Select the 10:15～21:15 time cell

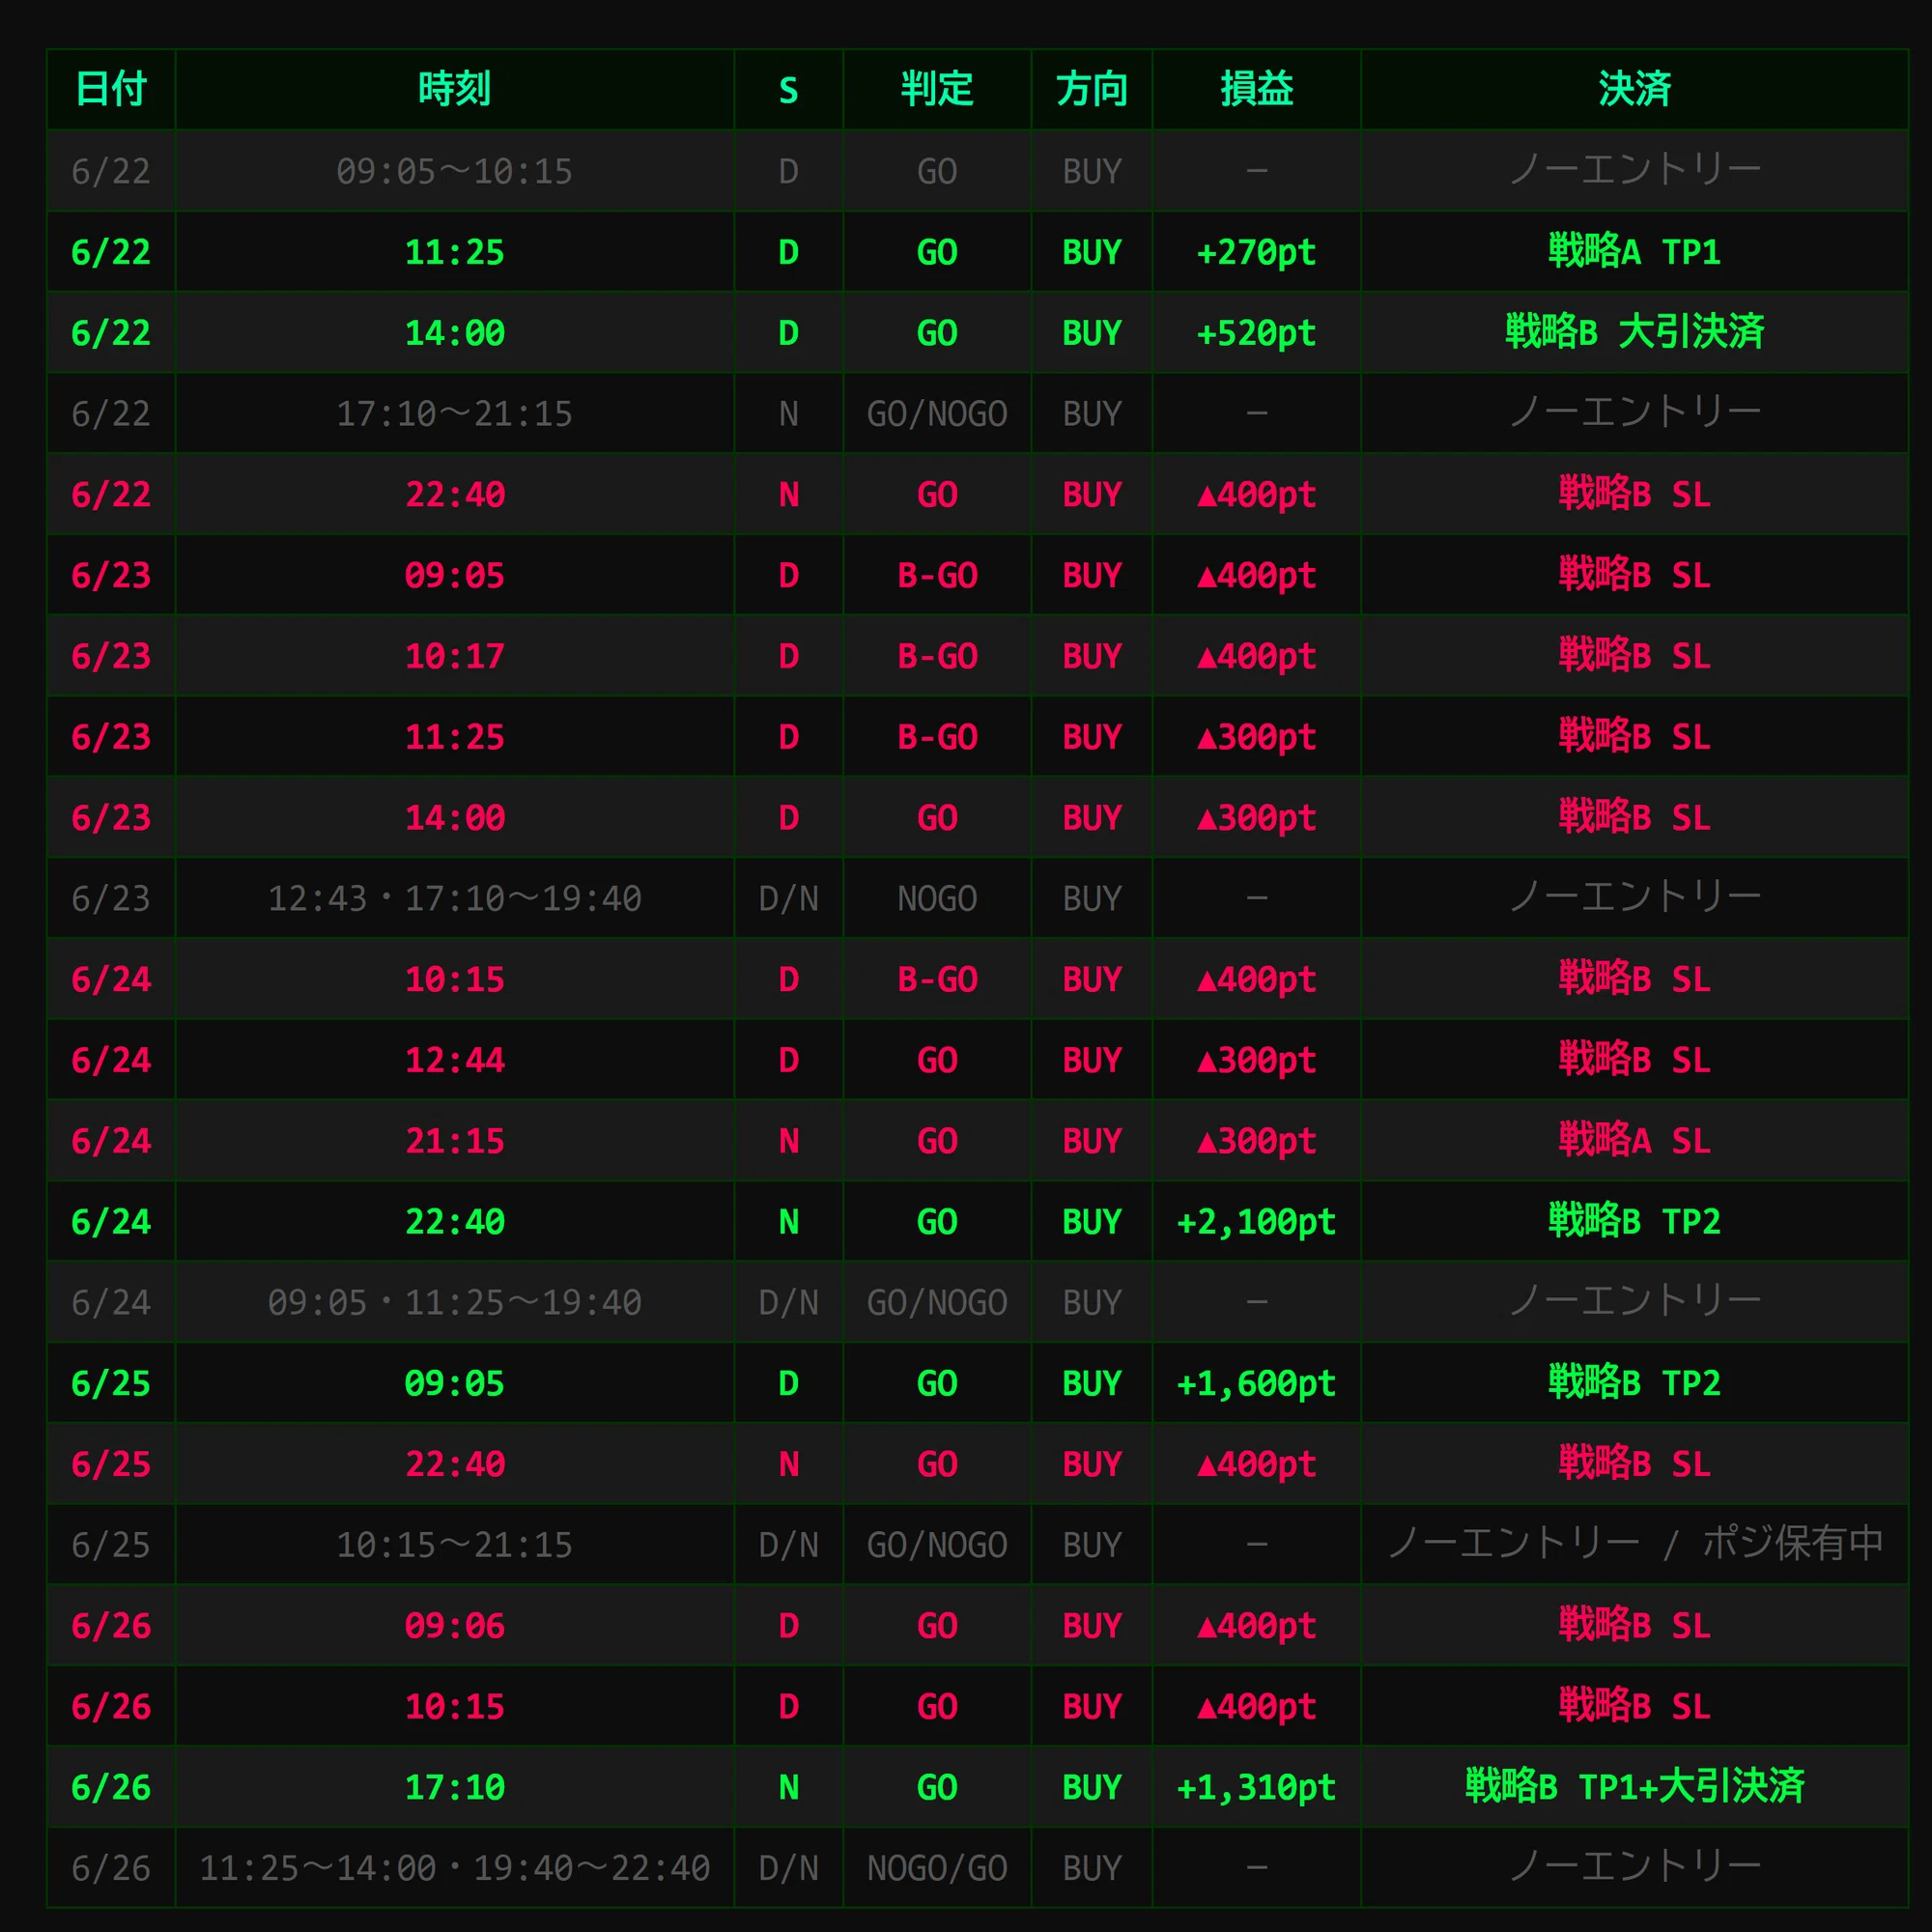coord(455,1545)
